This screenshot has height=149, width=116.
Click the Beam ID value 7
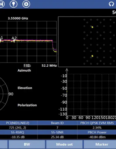57,128
